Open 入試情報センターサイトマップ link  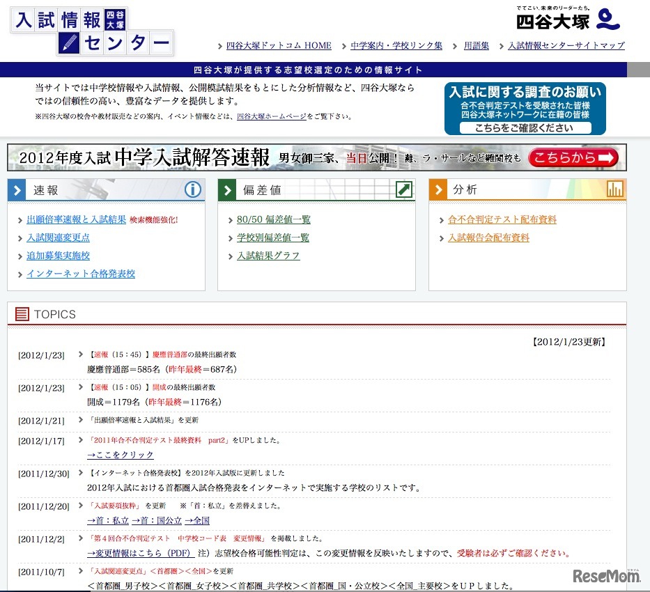566,46
